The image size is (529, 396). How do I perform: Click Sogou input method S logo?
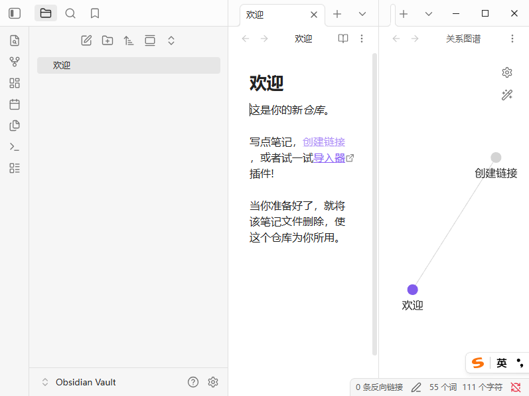[478, 363]
